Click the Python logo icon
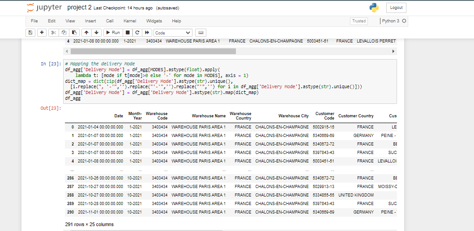The image size is (474, 231). tap(374, 8)
